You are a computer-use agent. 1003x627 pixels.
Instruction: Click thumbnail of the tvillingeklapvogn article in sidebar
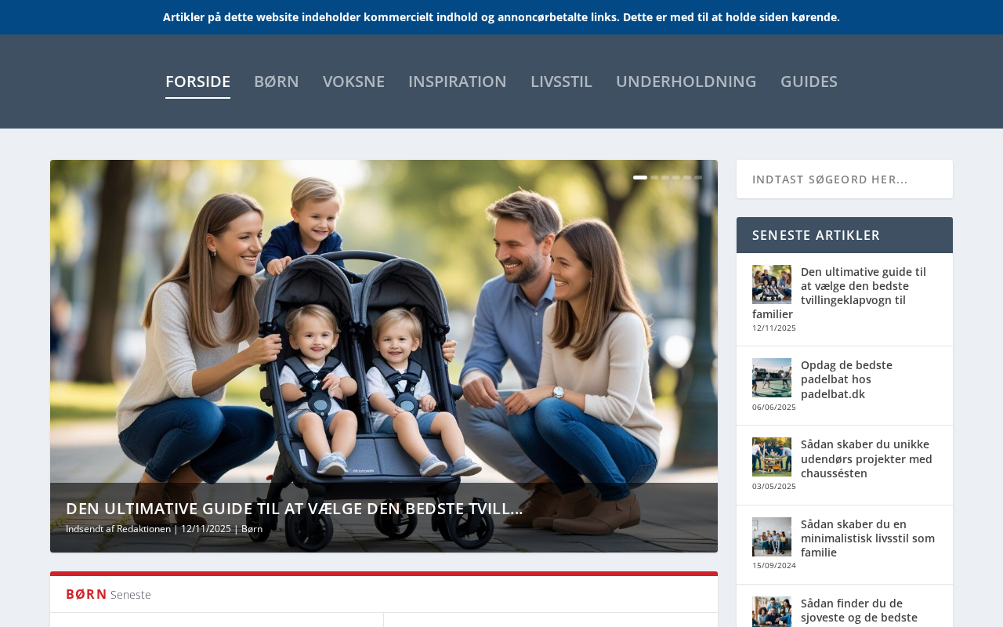(772, 285)
